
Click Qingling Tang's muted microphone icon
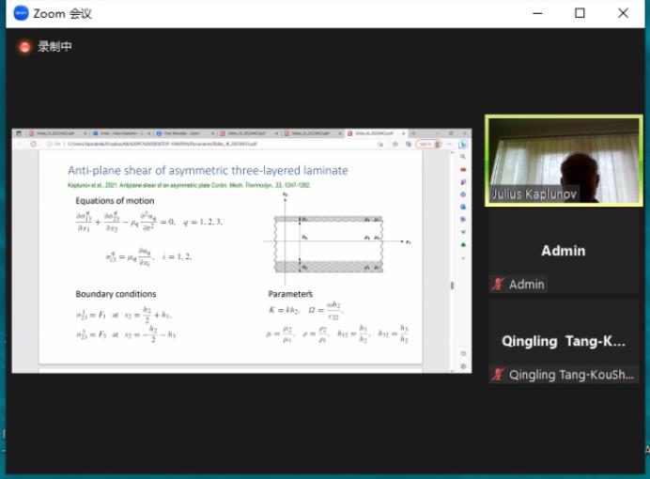498,374
